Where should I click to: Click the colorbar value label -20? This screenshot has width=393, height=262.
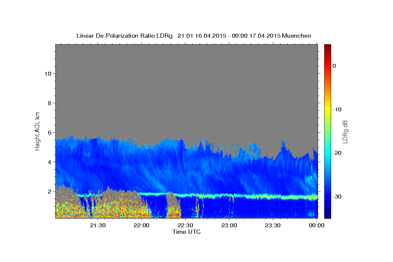point(337,153)
